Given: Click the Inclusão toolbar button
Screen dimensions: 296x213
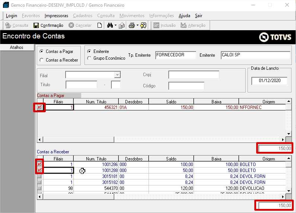Looking at the screenshot, I should (165, 25).
